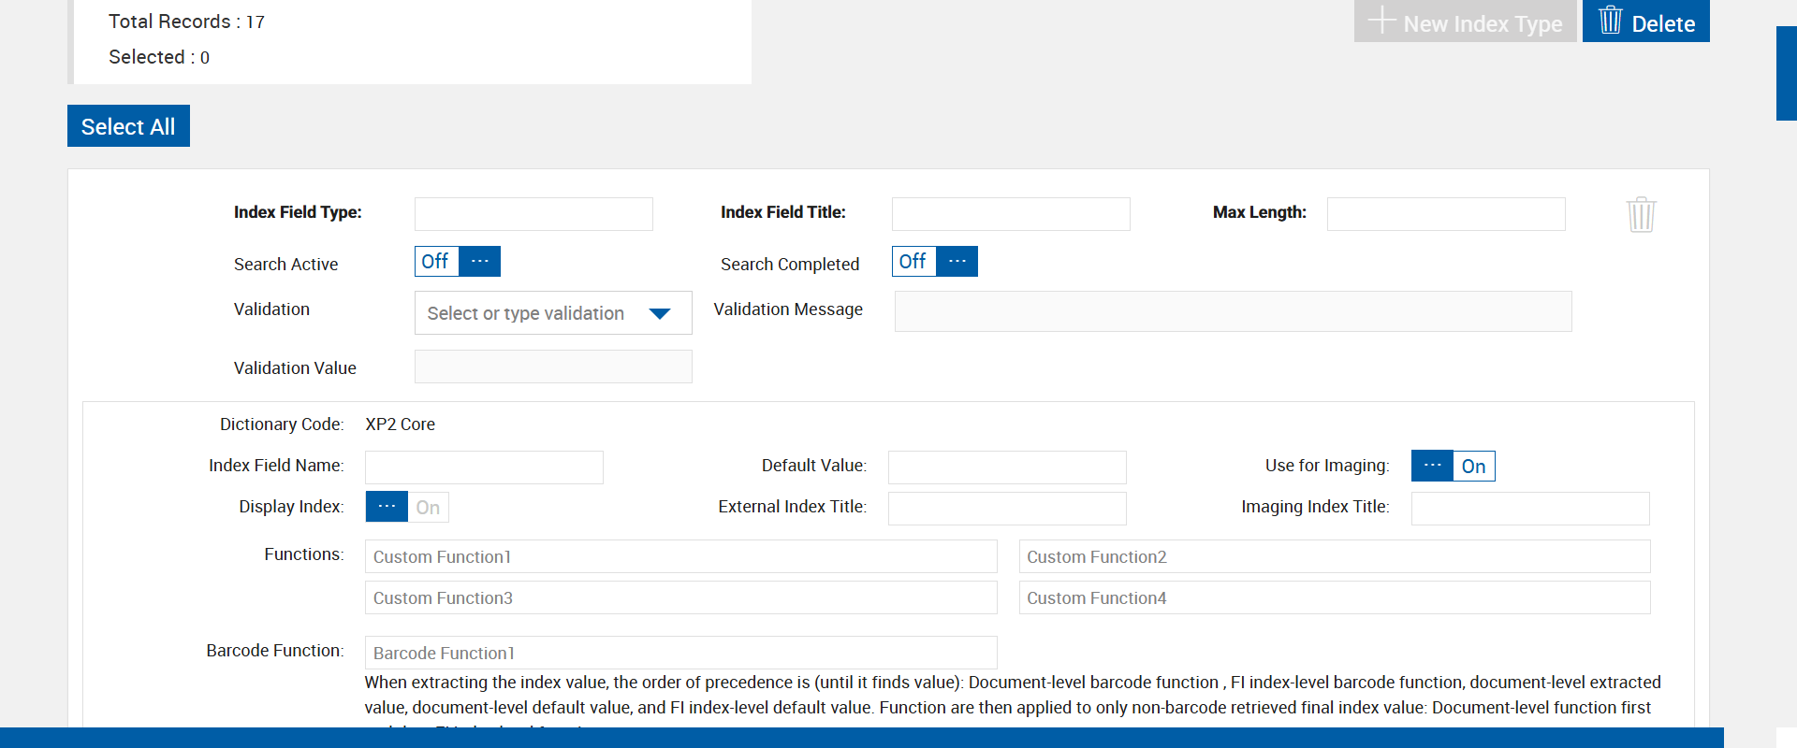Click the Imaging Index Title input
Screen dimensions: 1797x748
coord(1529,509)
